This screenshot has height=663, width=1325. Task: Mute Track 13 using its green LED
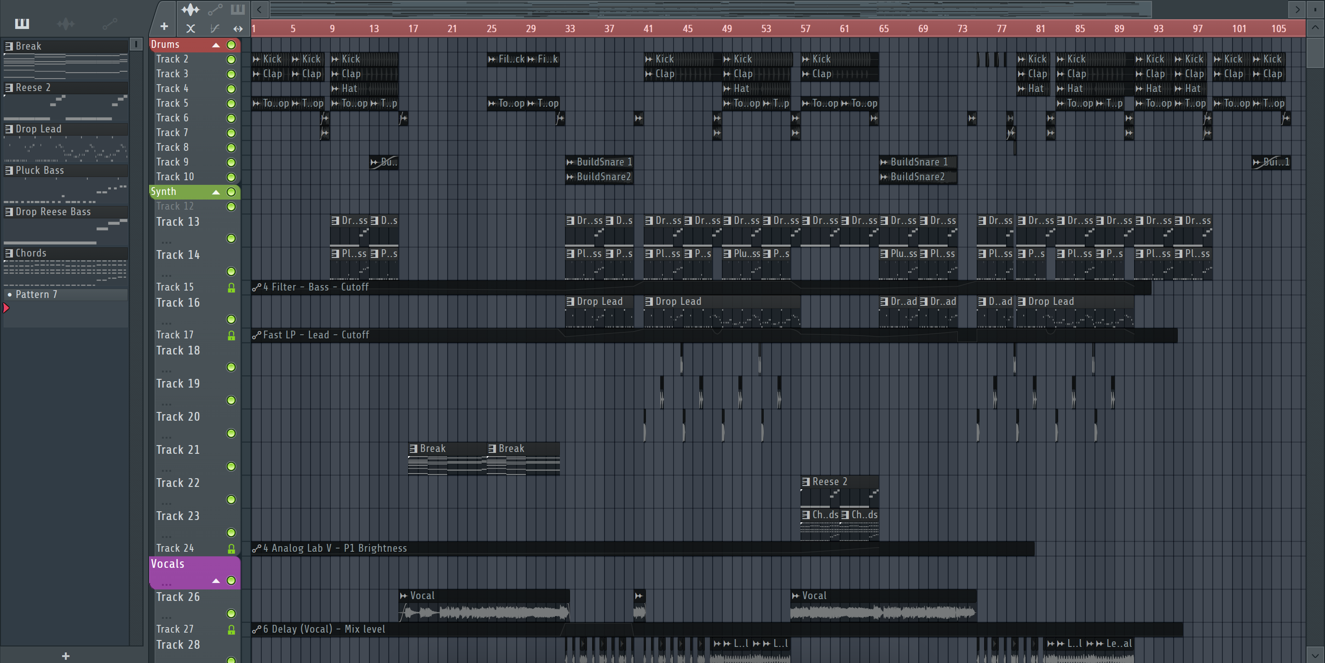click(231, 239)
